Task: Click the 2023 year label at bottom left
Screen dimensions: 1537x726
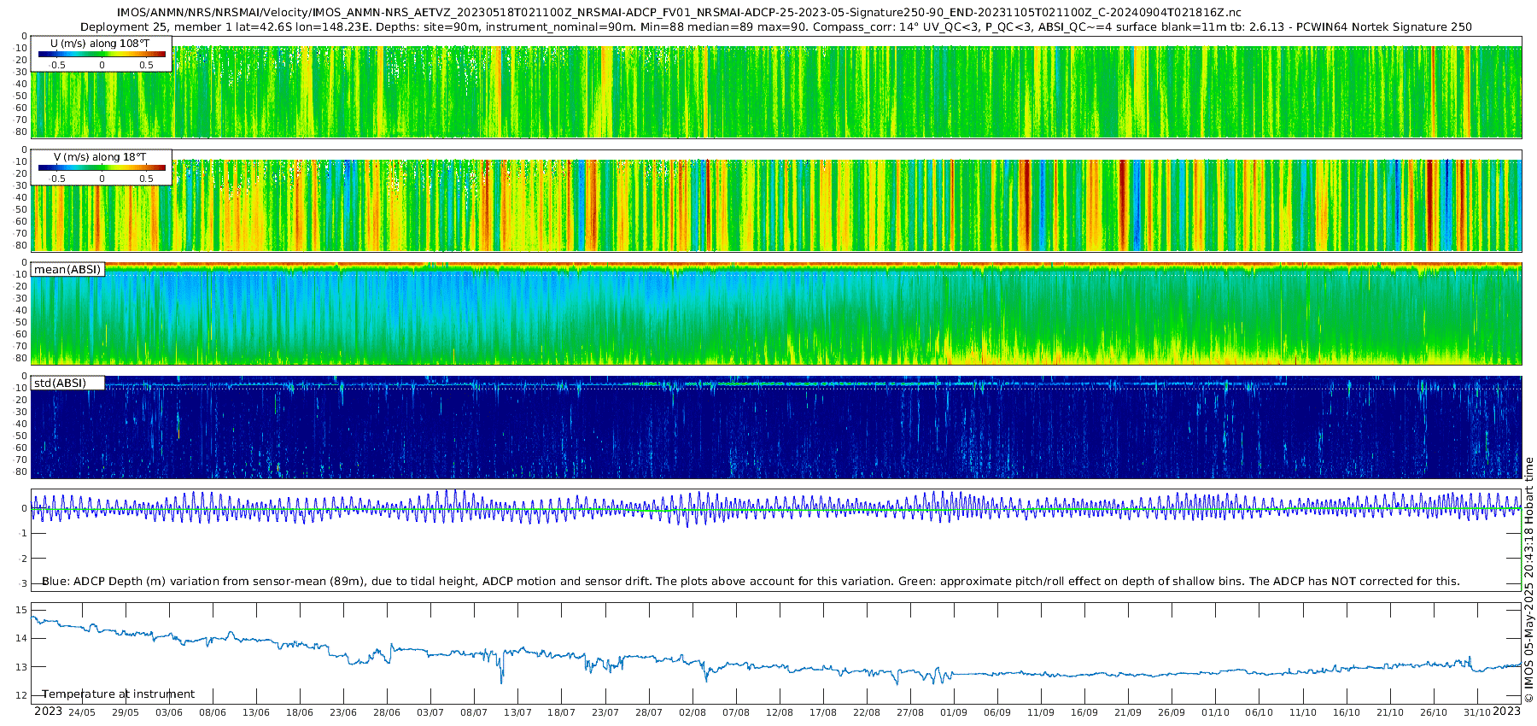Action: coord(48,711)
